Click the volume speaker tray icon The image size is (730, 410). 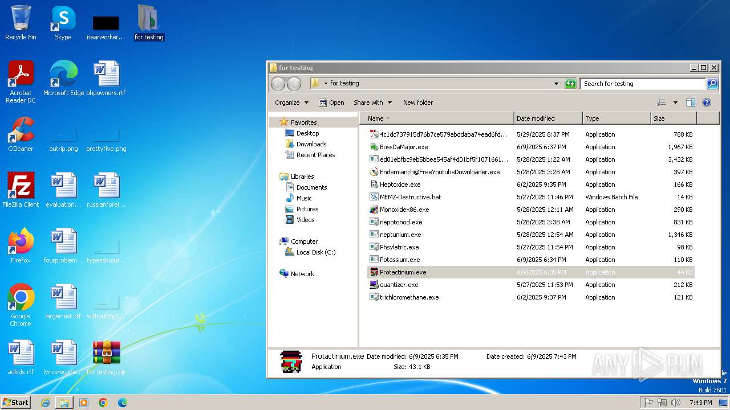(676, 403)
